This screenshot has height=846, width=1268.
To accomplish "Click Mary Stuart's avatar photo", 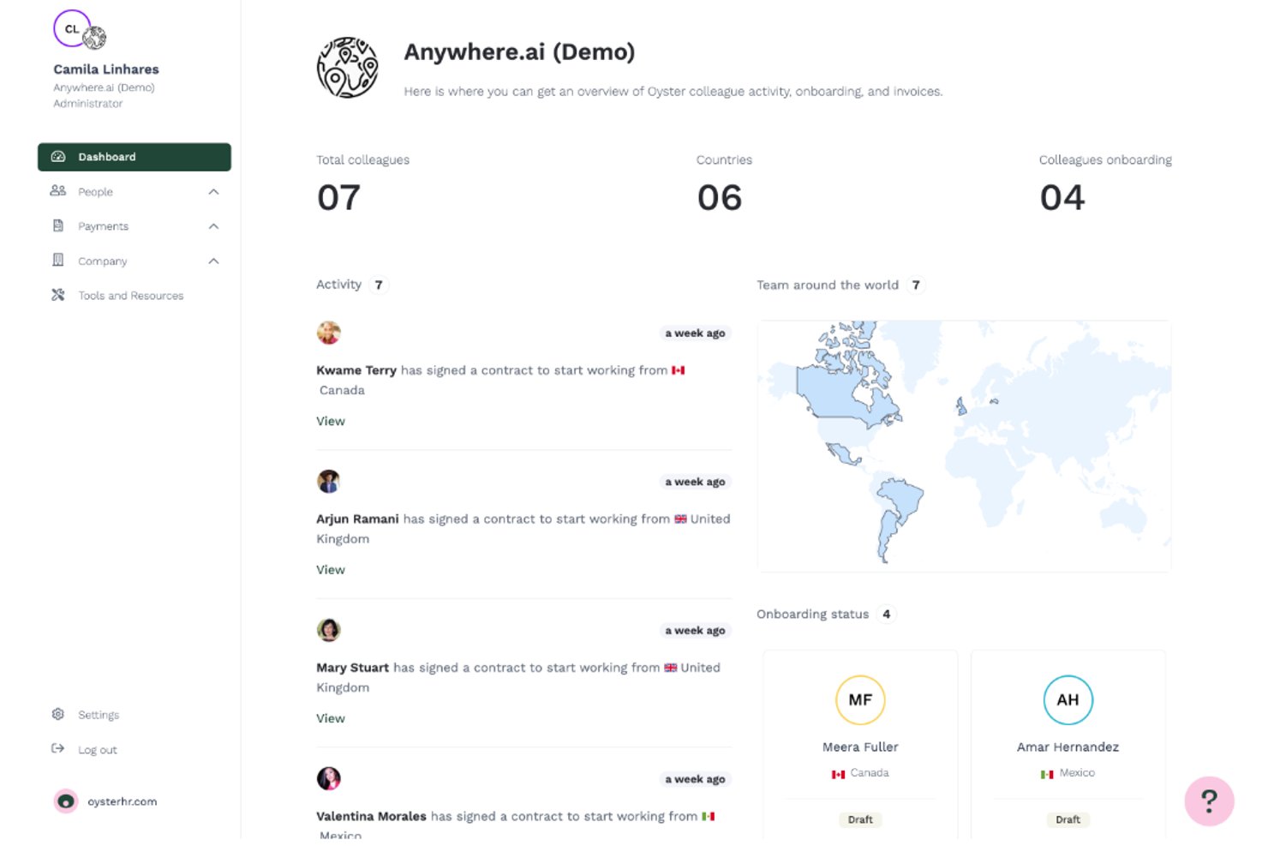I will pos(329,630).
